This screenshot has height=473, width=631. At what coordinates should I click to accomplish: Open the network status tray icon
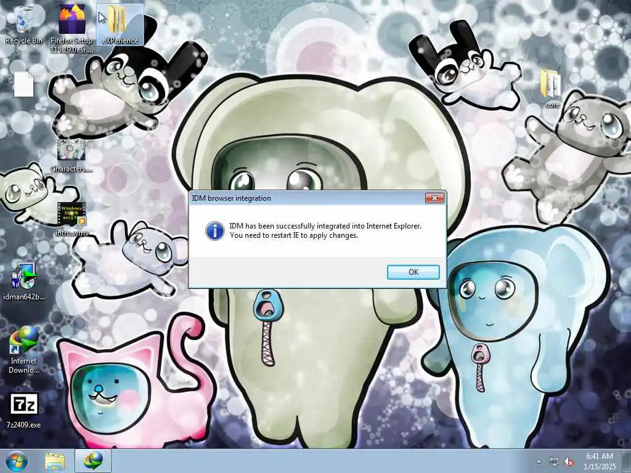[x=554, y=462]
